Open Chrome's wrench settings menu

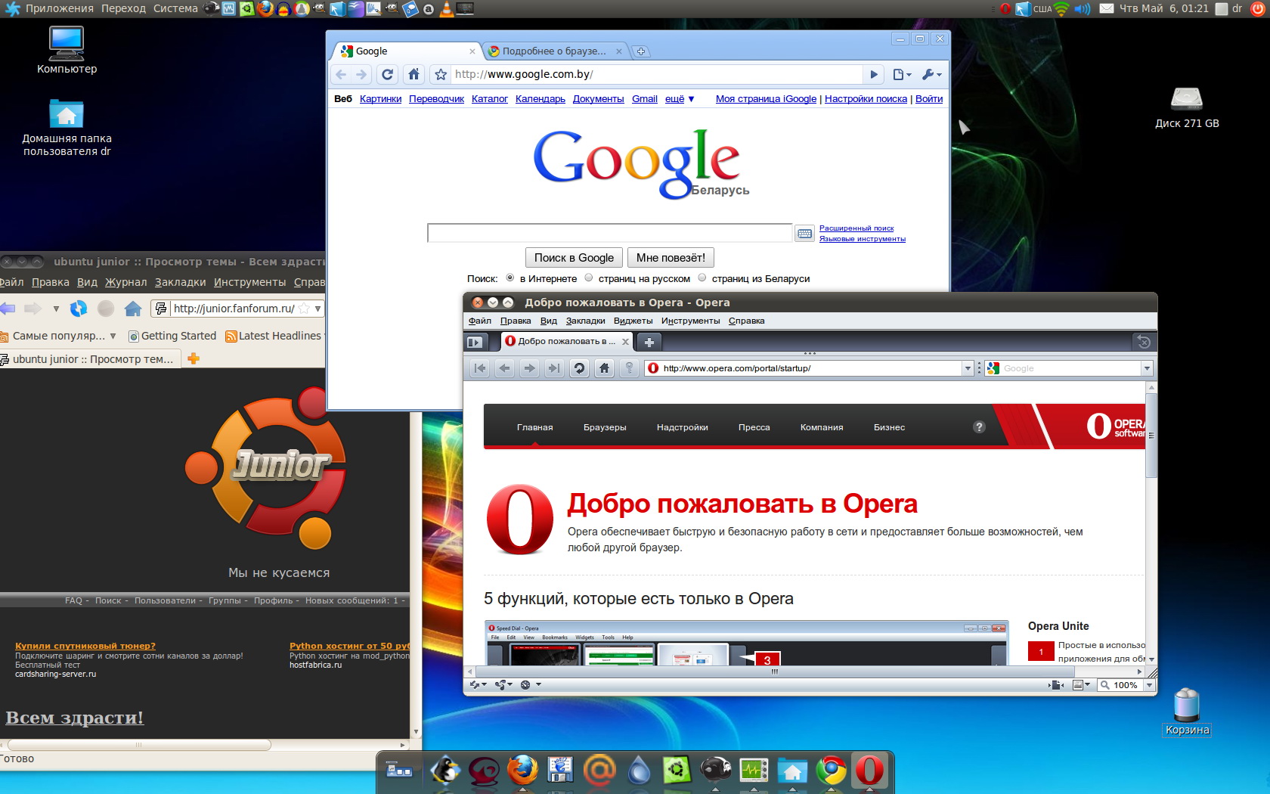click(931, 74)
